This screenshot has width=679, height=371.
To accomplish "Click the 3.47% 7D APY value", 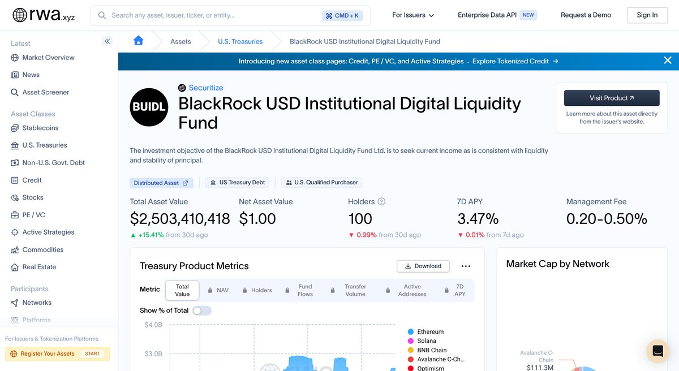I will click(478, 219).
